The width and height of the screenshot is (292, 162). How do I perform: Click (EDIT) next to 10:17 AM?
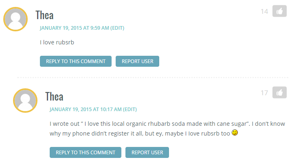[130, 109]
